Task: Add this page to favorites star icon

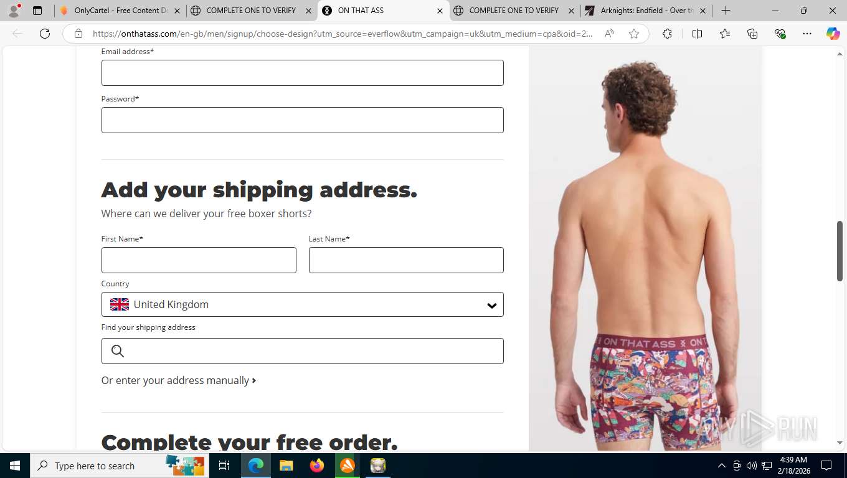Action: (x=634, y=34)
